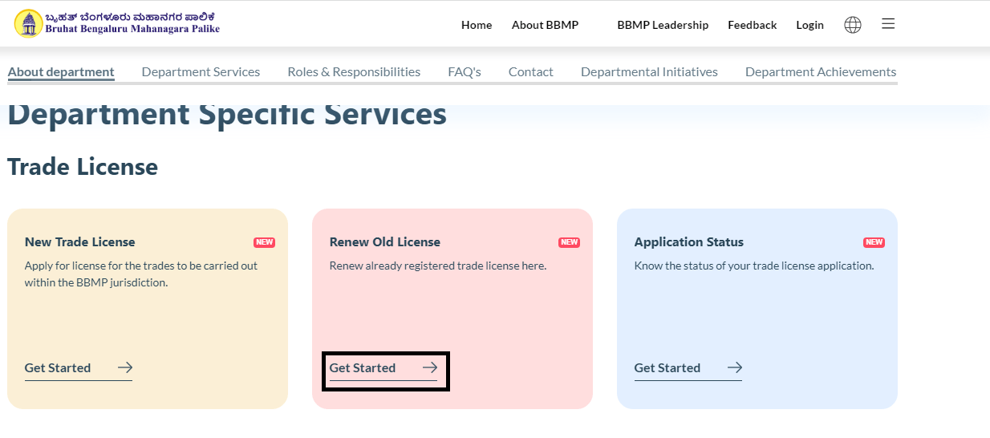Click 'Apply for license for the trades' description

[141, 274]
